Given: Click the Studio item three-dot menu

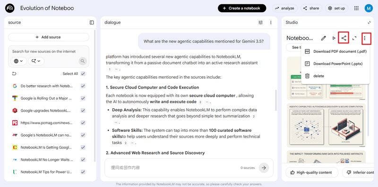Looking at the screenshot, I should 365,38.
